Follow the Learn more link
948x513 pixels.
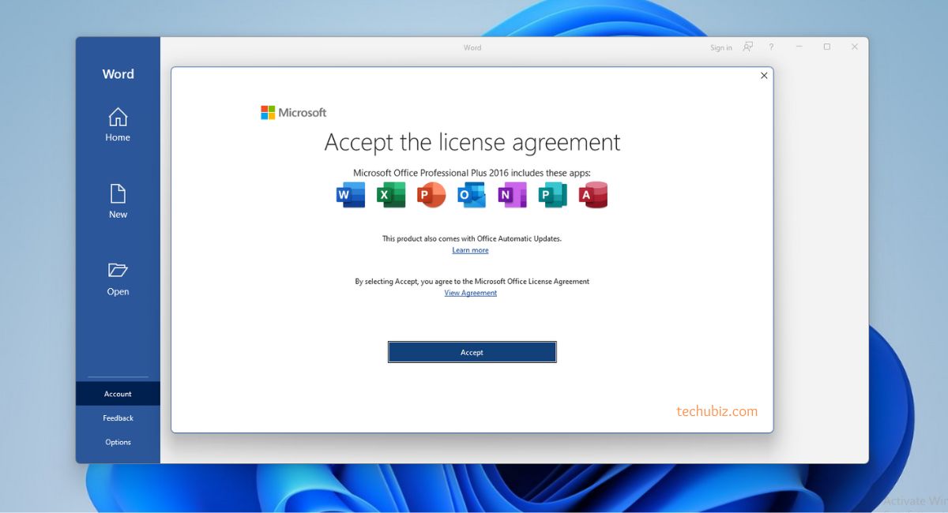click(x=470, y=250)
